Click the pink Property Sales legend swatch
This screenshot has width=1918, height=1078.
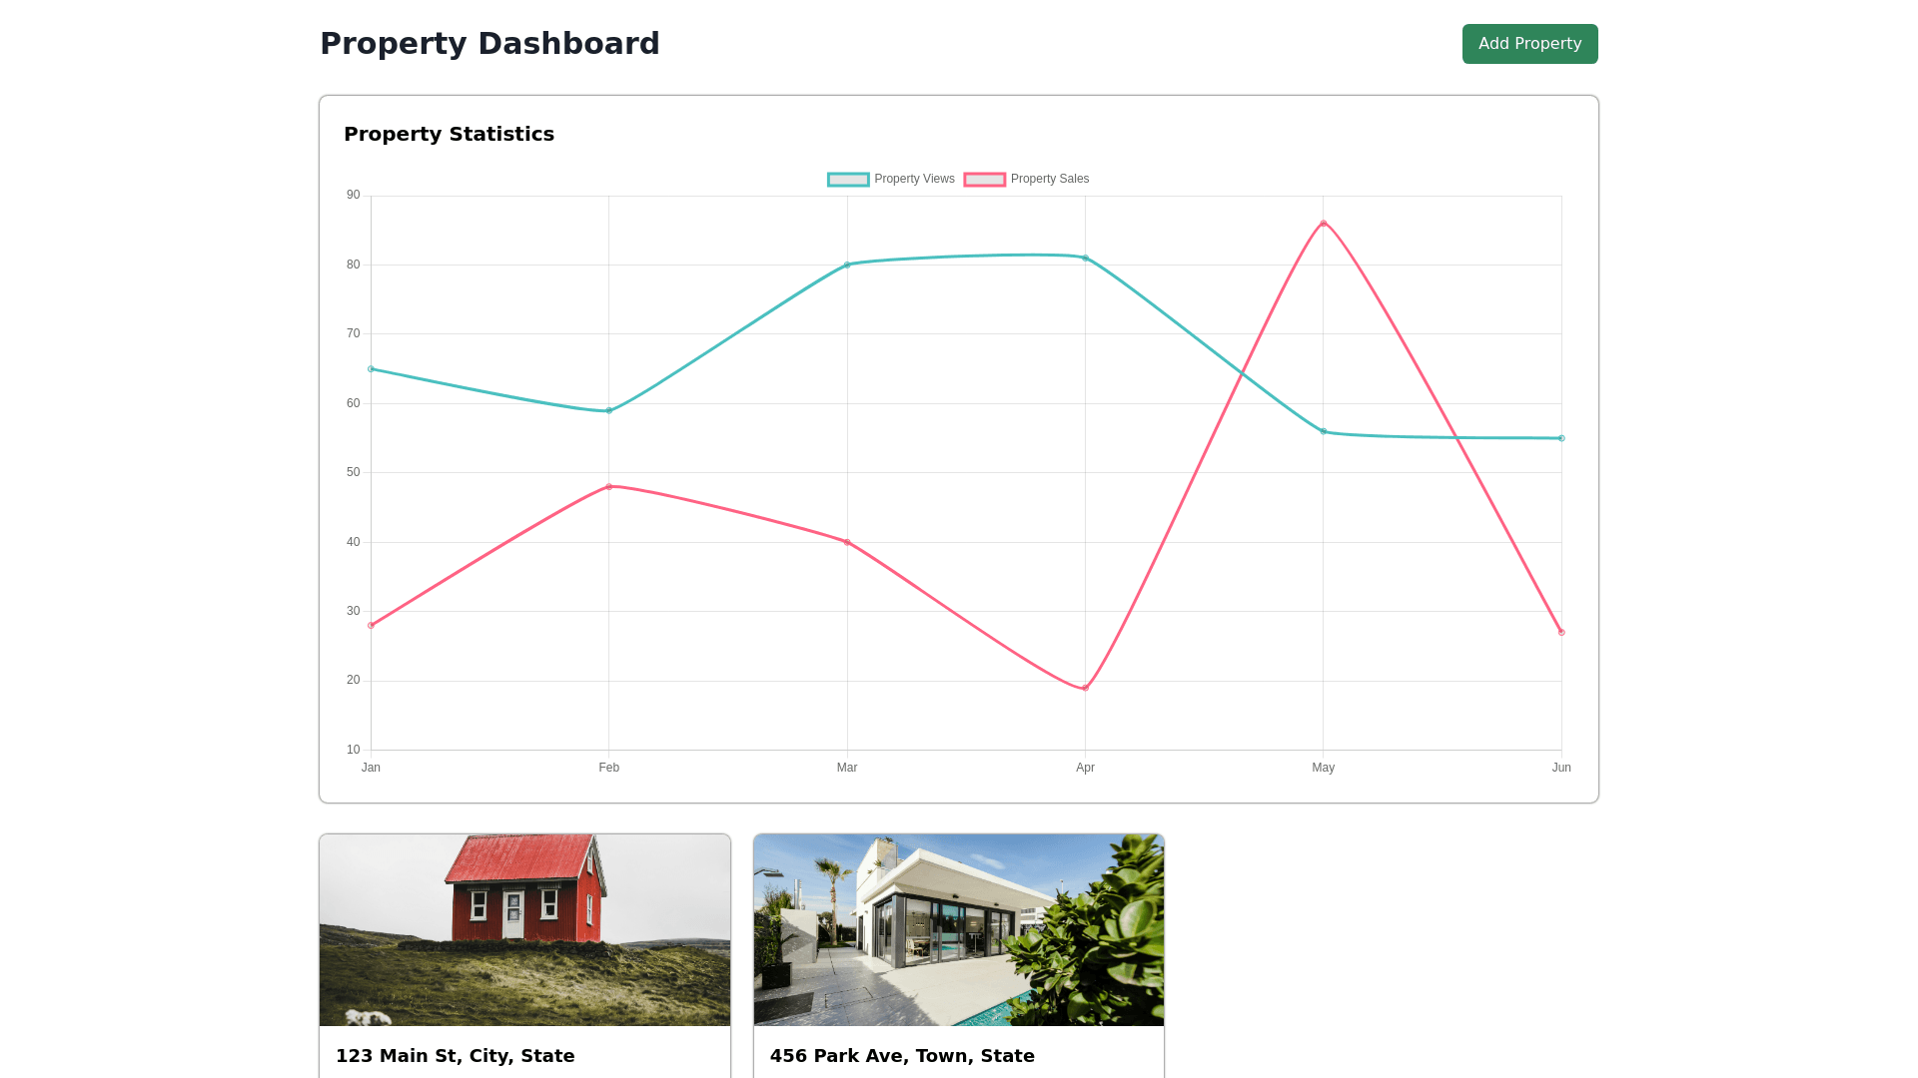click(984, 180)
